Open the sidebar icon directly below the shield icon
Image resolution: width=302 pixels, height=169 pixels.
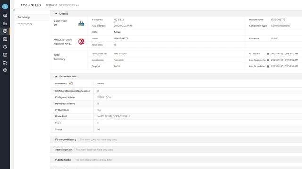pos(5,55)
